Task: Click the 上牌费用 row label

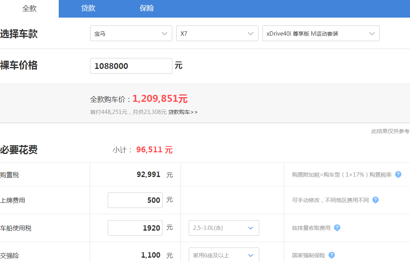Action: [x=13, y=200]
